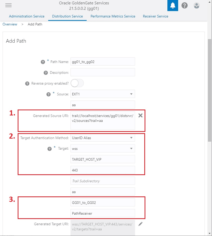
Task: Edit the Generated Target URI with the pencil icon
Action: [x=140, y=224]
